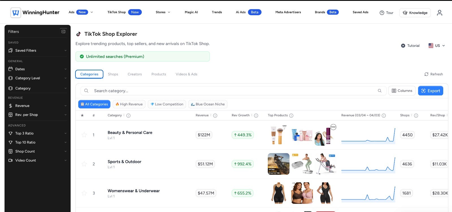Viewport: 452px width, 212px height.
Task: Favorite the Sports & Outdoor row star
Action: (84, 164)
